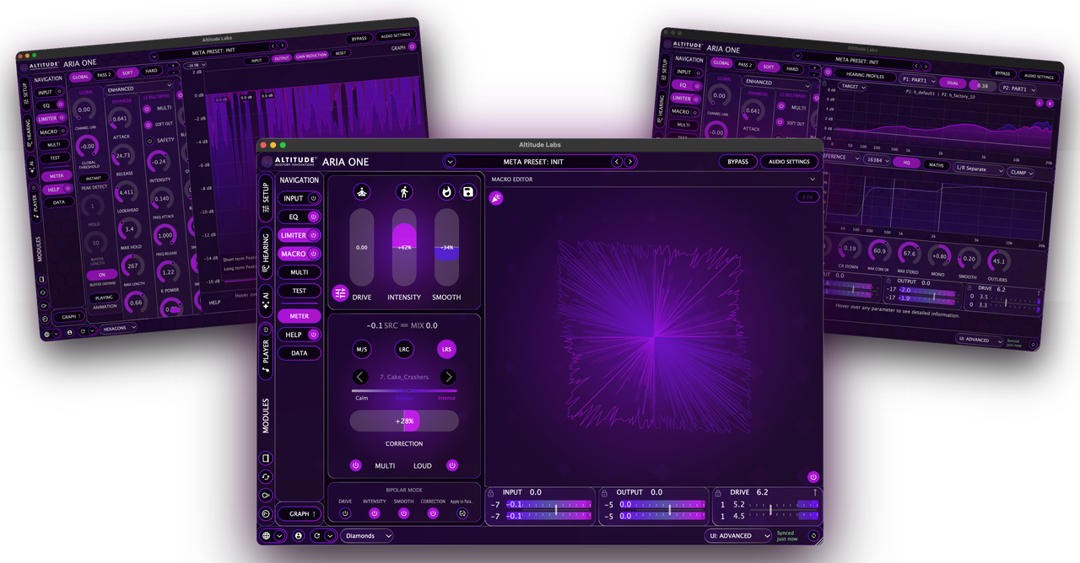
Task: Collapse the Macro Editor panel chevron
Action: pyautogui.click(x=813, y=179)
